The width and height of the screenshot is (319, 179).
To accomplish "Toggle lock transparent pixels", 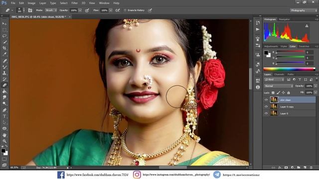I will click(273, 93).
